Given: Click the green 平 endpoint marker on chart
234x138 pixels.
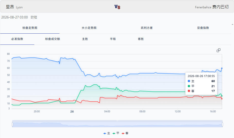Looking at the screenshot, I should tap(222, 96).
